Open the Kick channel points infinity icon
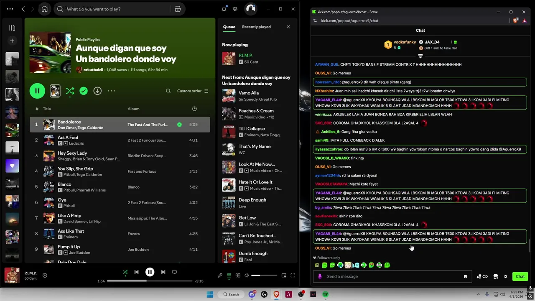Image resolution: width=535 pixels, height=301 pixels. 482,276
